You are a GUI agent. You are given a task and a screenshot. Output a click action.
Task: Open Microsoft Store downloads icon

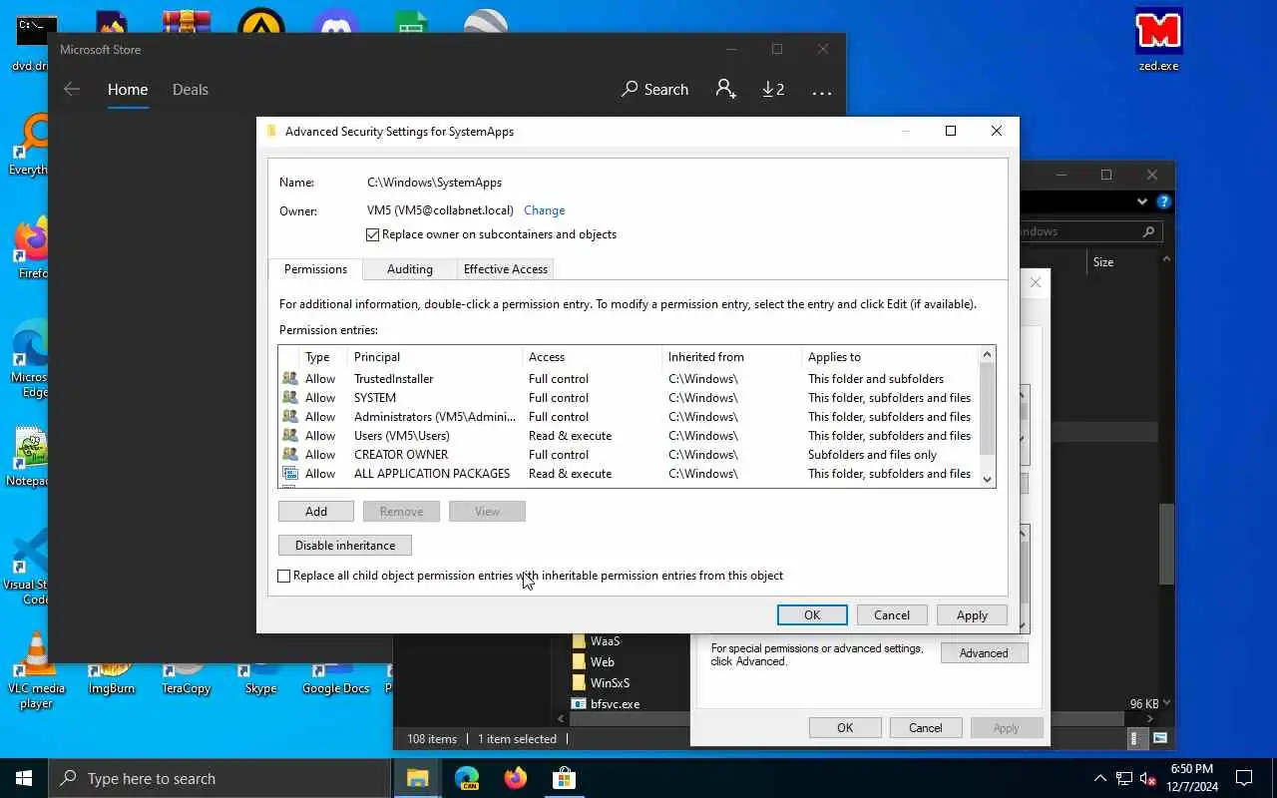coord(773,89)
